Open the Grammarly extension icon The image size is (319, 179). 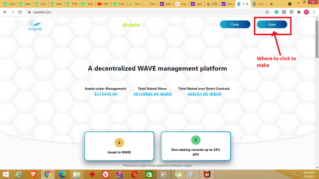(x=276, y=12)
